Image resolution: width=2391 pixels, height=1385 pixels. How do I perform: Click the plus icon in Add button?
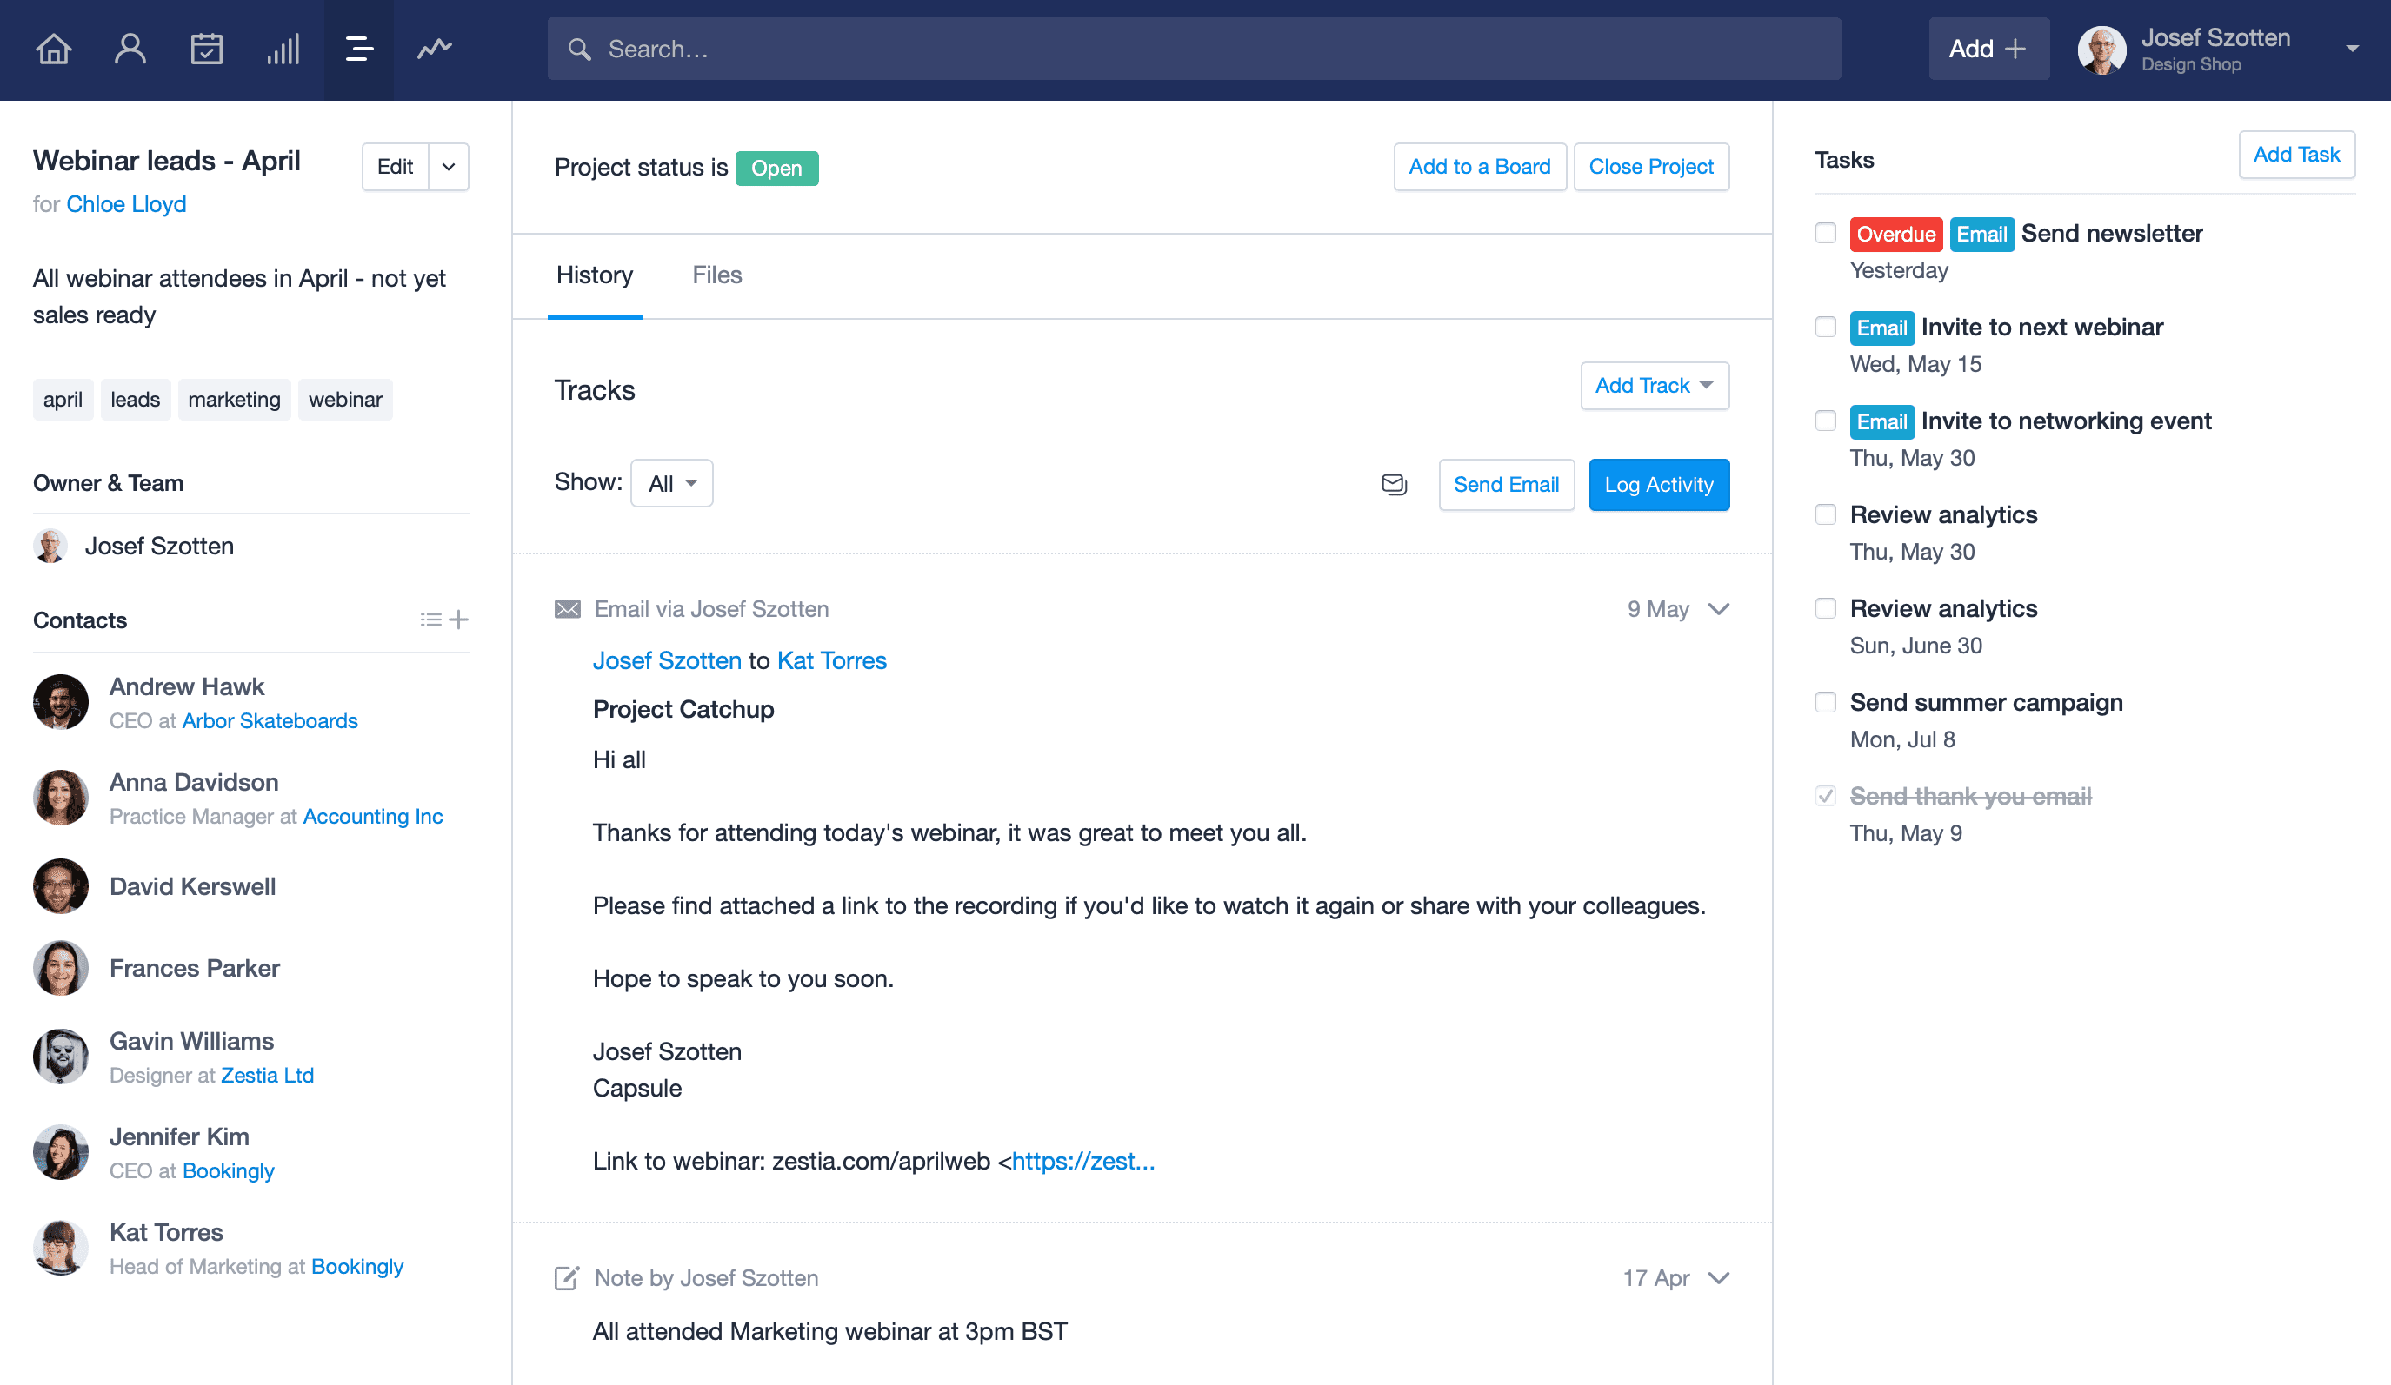tap(2015, 49)
